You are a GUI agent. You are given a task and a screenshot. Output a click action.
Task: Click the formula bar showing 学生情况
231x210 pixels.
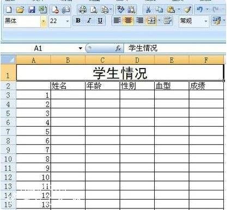point(174,48)
